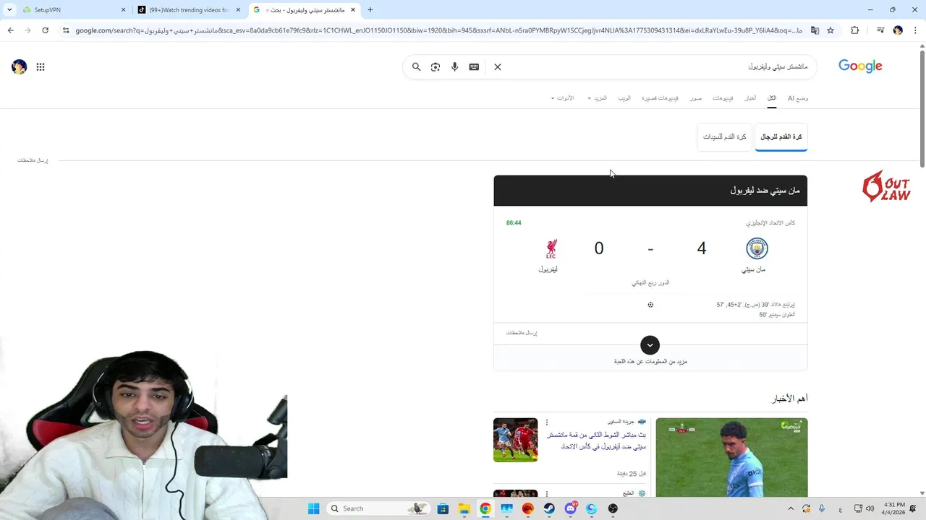Viewport: 926px width, 520px height.
Task: Click the Google search magnifier icon
Action: point(416,66)
